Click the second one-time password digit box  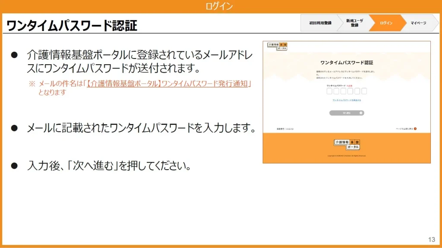coord(336,91)
